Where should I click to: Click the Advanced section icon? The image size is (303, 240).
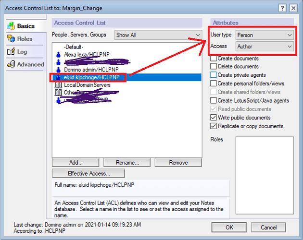pyautogui.click(x=11, y=64)
